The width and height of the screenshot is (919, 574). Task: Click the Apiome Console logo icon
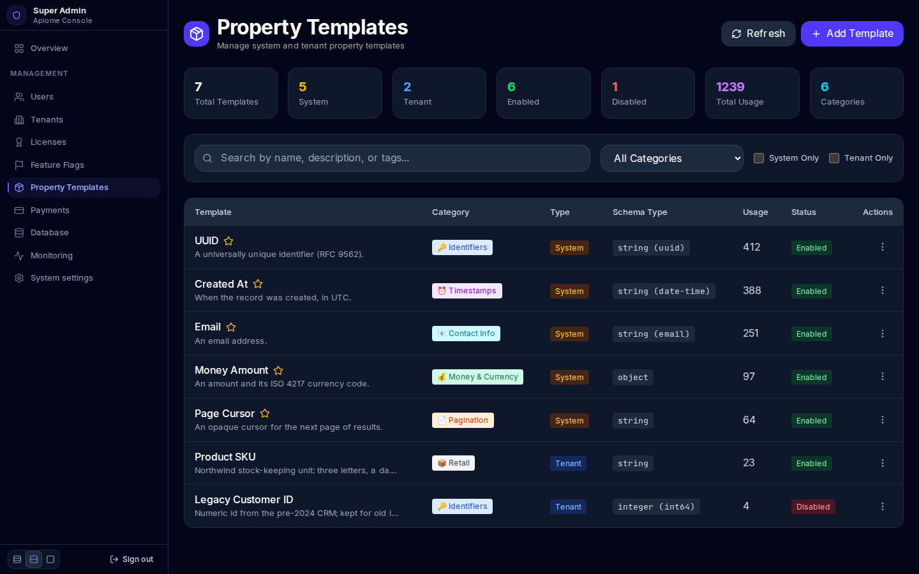click(17, 15)
